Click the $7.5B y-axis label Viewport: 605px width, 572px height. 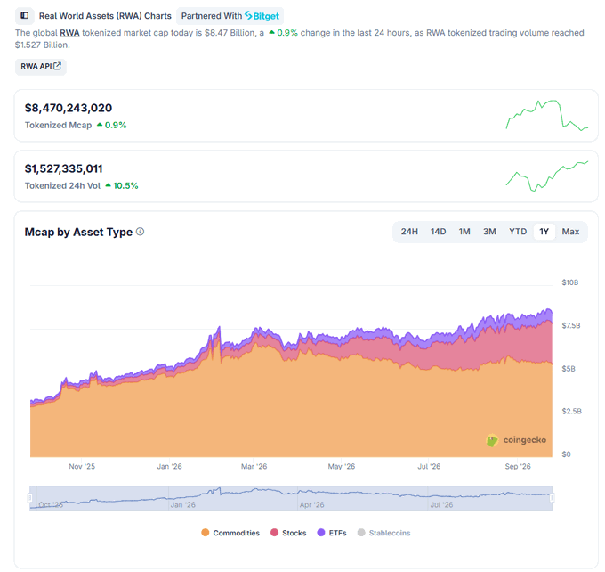[571, 325]
